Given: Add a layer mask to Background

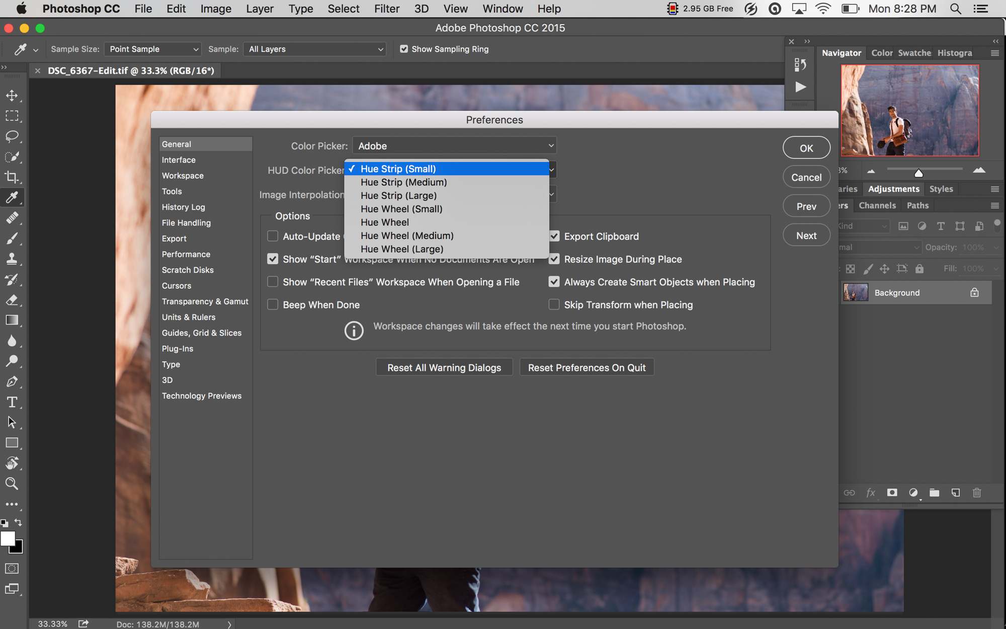Looking at the screenshot, I should point(892,493).
